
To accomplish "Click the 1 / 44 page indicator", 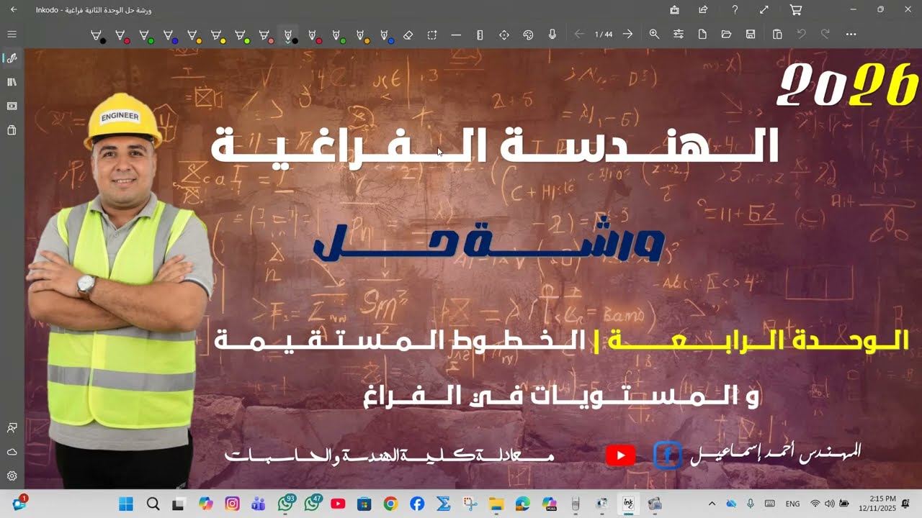I will point(604,35).
